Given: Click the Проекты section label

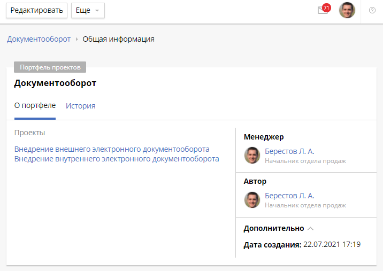Looking at the screenshot, I should 29,133.
